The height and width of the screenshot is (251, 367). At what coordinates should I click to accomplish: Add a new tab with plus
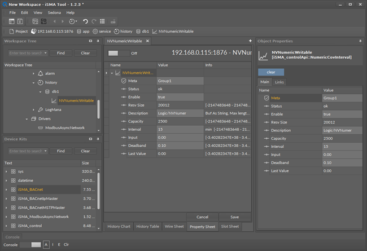click(250, 41)
